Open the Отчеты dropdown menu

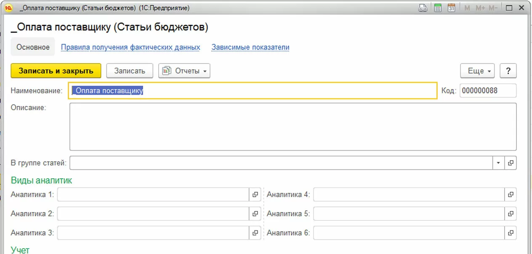(x=184, y=71)
